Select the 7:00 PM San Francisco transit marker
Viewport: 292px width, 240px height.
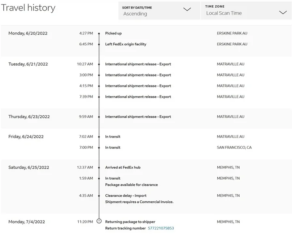[x=99, y=147]
